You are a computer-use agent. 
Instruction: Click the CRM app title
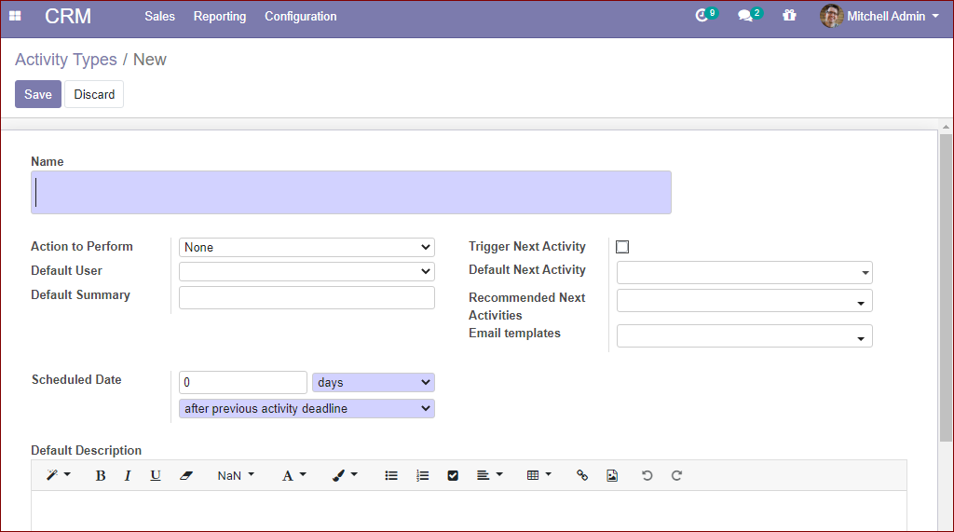coord(68,16)
